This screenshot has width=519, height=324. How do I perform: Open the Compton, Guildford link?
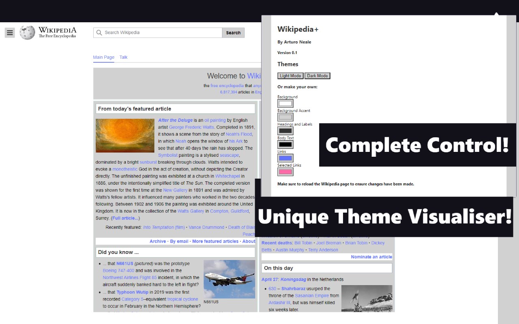[229, 211]
